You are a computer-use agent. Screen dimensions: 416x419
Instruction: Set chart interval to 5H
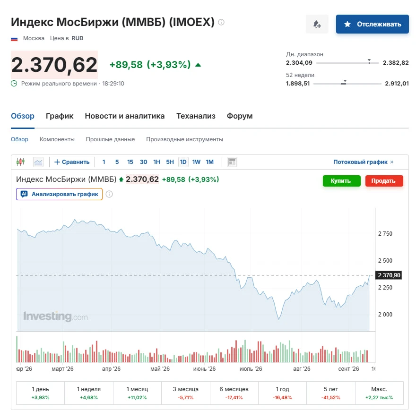[x=170, y=162]
